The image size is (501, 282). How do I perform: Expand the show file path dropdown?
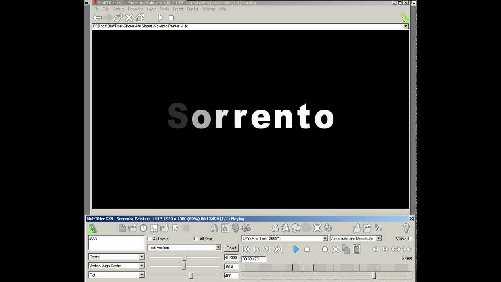405,26
